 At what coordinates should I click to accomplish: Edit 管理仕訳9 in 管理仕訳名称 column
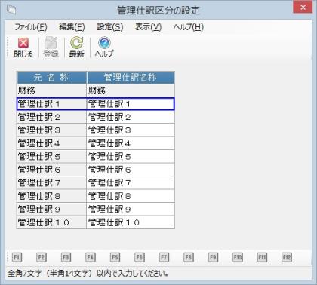131,210
